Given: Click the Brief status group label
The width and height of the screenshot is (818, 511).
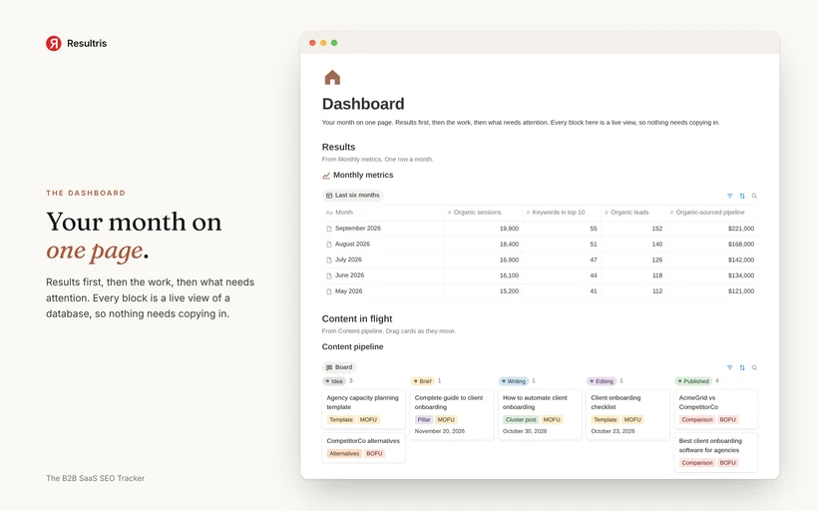Looking at the screenshot, I should tap(423, 381).
